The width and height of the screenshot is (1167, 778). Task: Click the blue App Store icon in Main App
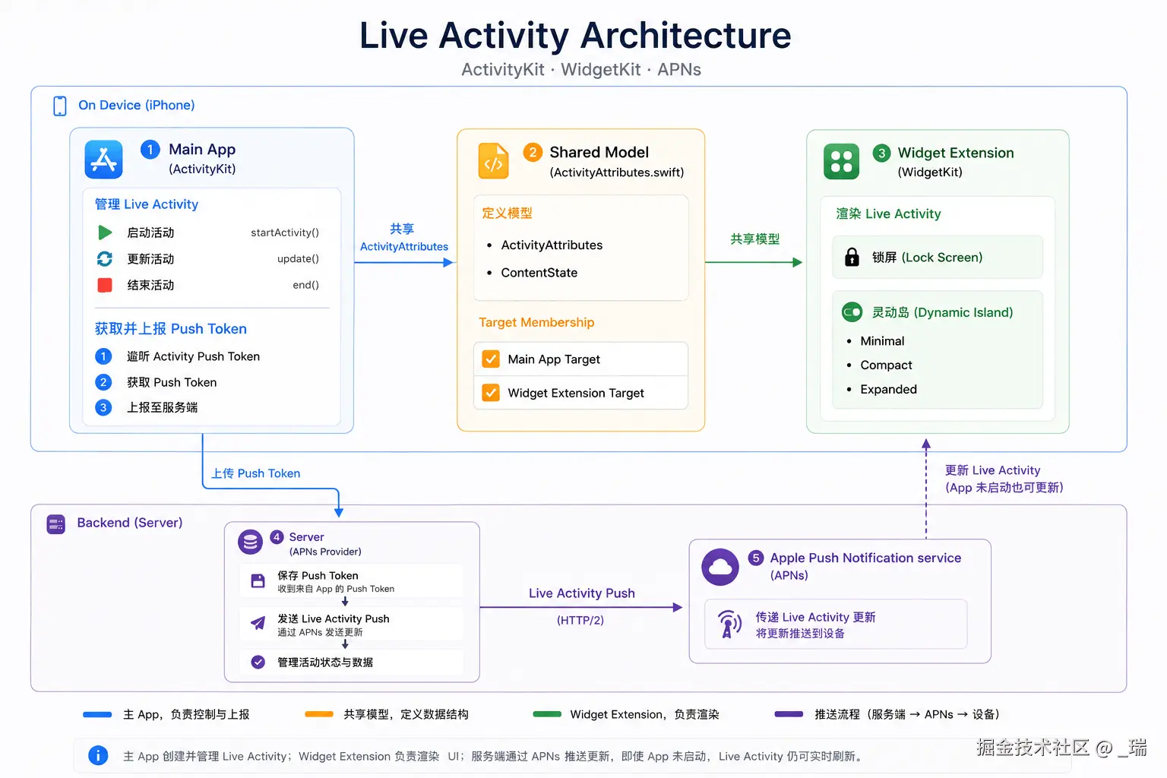[x=104, y=160]
